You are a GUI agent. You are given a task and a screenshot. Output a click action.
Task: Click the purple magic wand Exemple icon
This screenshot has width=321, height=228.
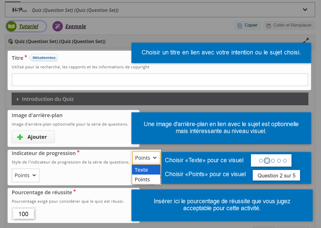[58, 26]
